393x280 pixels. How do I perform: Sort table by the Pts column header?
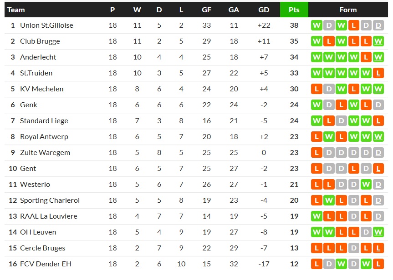[294, 10]
